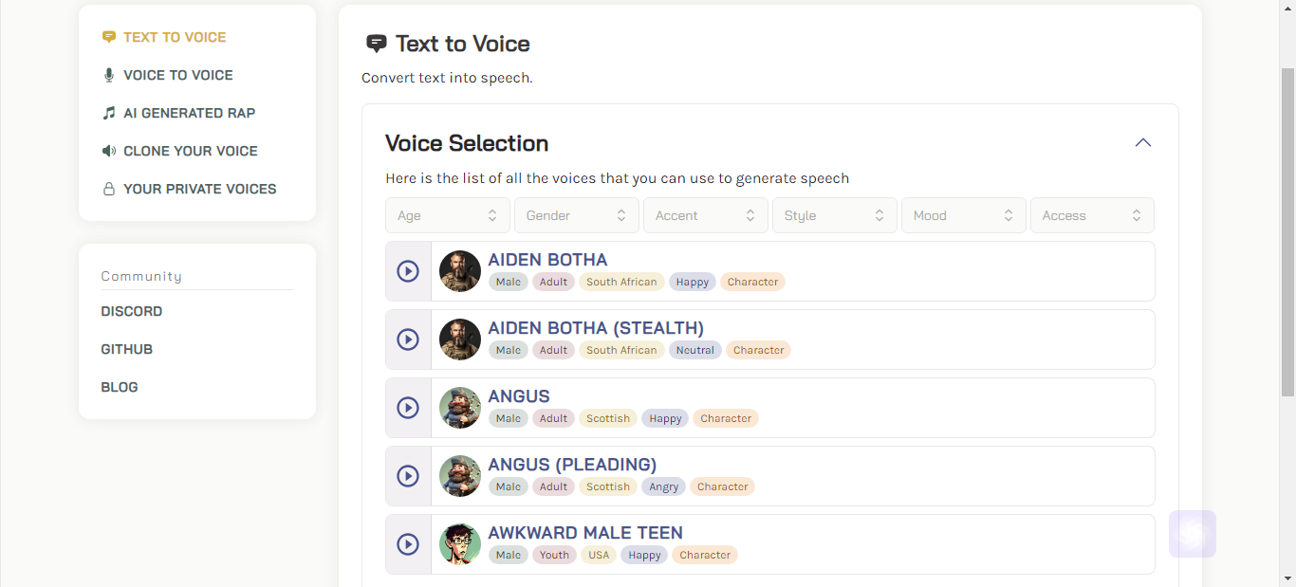Open the Discord community link
The image size is (1296, 587).
pos(132,311)
